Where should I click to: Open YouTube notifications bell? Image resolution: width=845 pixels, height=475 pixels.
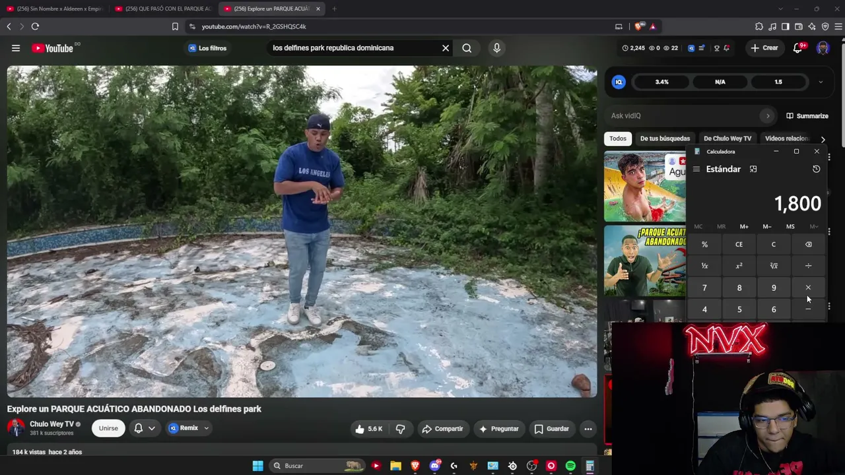797,48
